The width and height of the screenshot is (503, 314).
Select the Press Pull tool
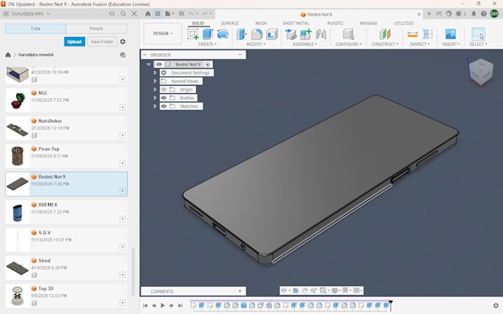pos(242,34)
